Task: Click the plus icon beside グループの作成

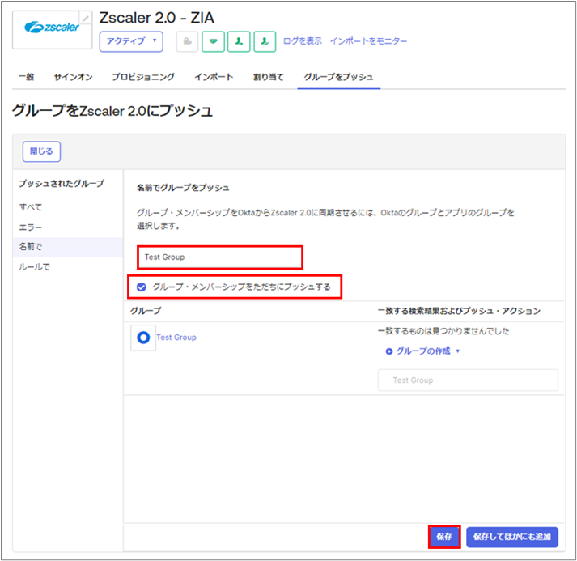Action: tap(389, 351)
